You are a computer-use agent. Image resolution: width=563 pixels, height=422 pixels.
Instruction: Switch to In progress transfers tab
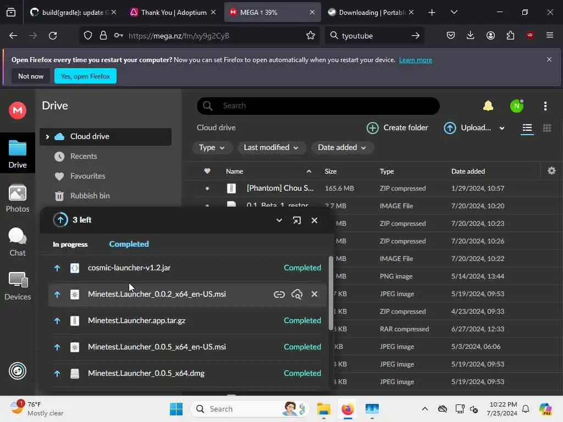click(x=70, y=245)
